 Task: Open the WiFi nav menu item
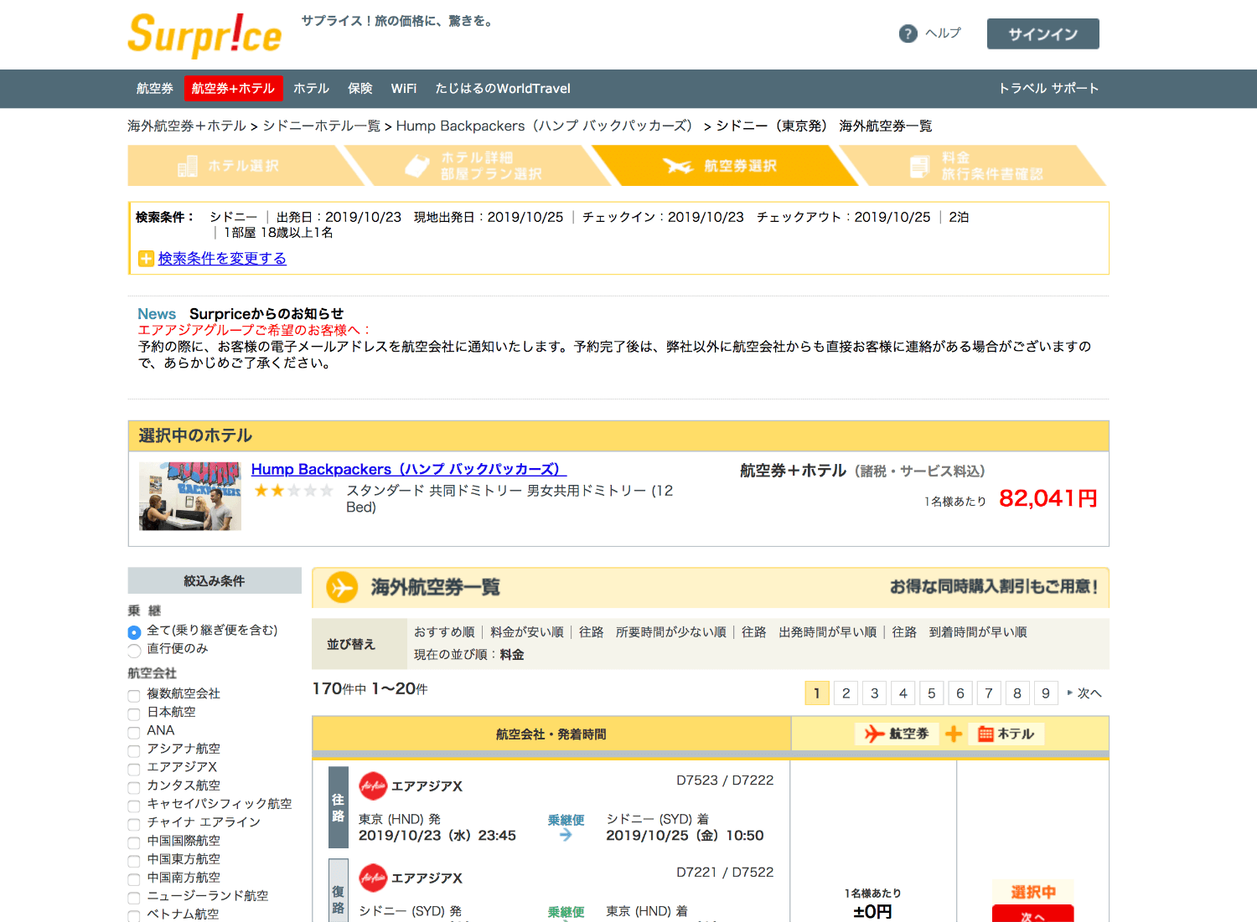(x=404, y=89)
